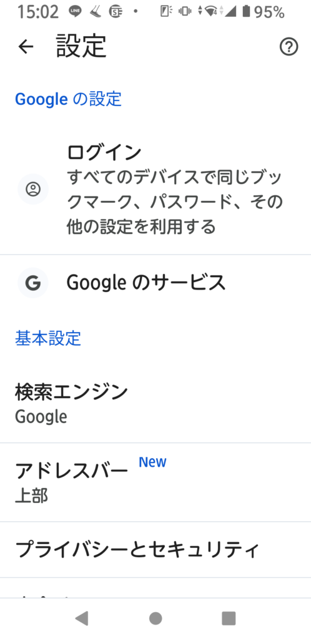
Task: Tap the New badge next to アドレスバー
Action: point(152,462)
